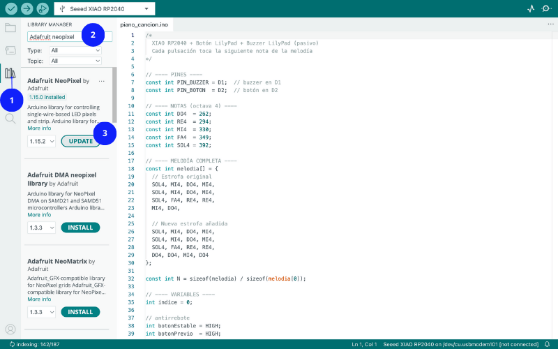Open the Serial Plotter icon
Viewport: 558px width, 349px height.
point(529,9)
